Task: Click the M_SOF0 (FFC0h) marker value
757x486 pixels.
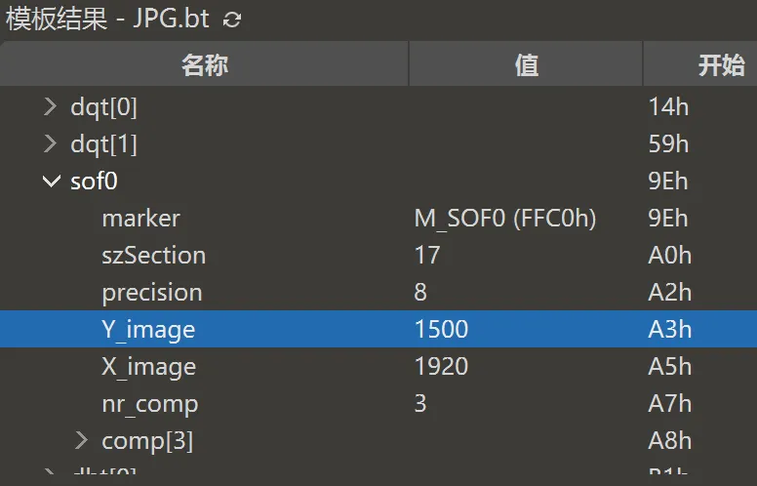Action: tap(505, 219)
